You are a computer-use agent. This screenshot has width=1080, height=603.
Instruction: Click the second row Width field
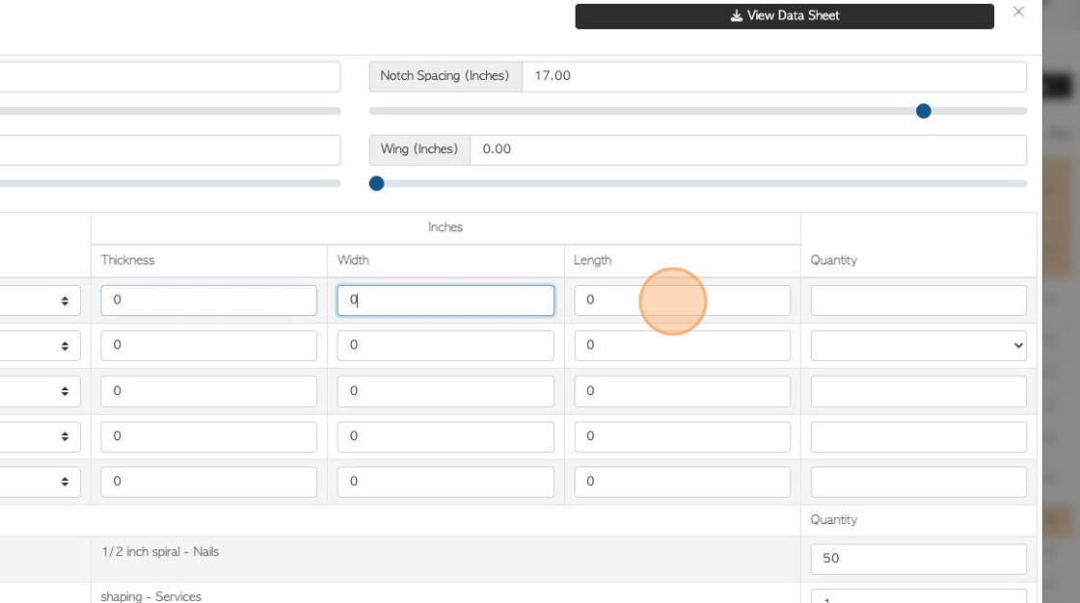tap(445, 346)
